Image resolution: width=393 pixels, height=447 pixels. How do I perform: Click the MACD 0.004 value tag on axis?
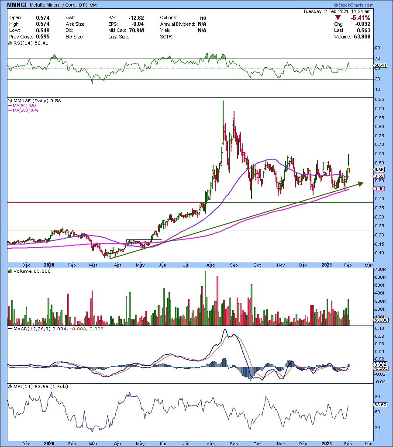pyautogui.click(x=380, y=365)
